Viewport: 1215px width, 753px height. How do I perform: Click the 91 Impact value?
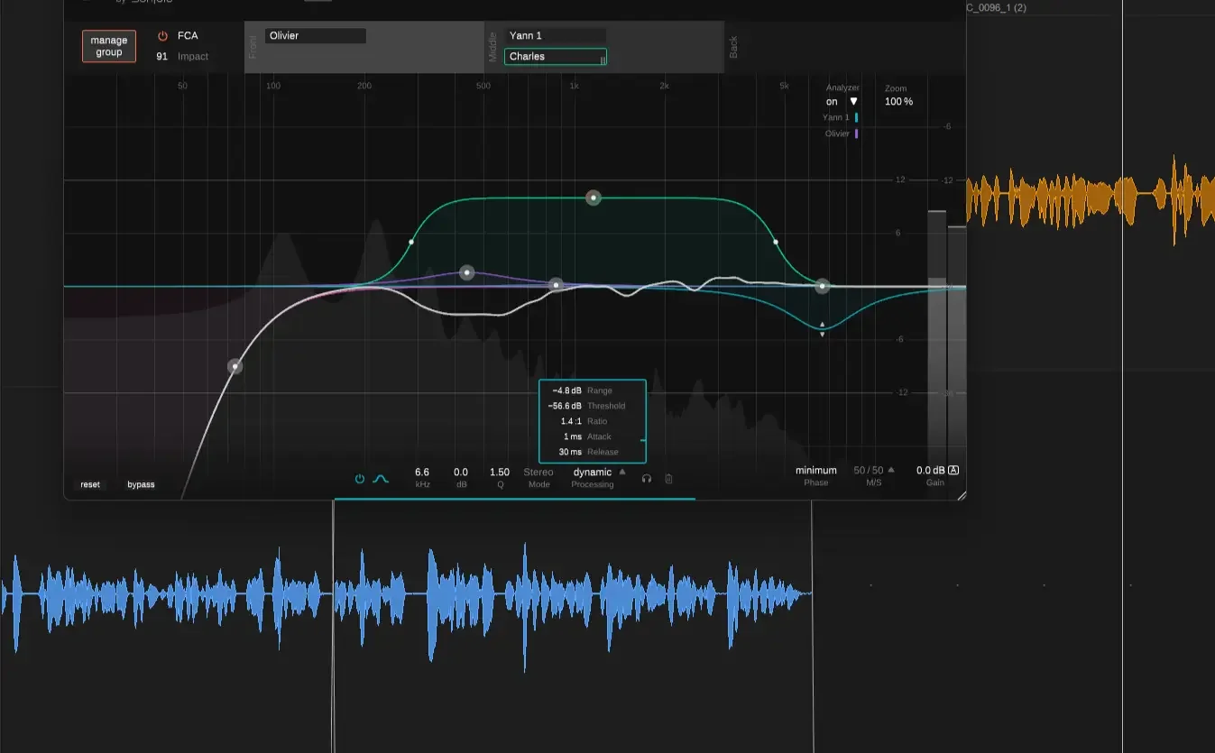coord(161,56)
